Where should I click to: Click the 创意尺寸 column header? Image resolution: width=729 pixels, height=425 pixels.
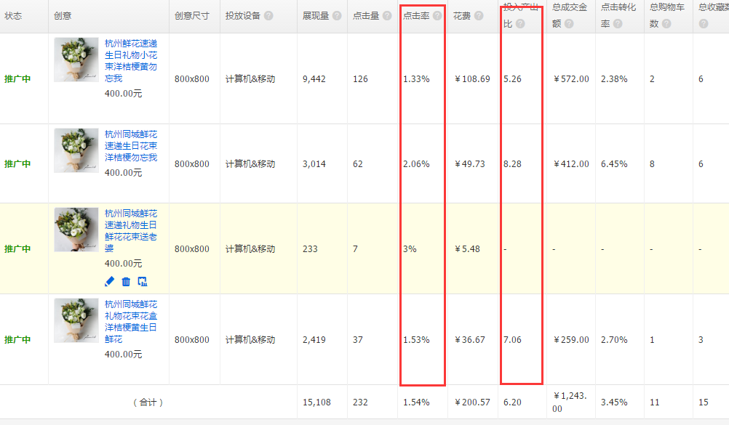pyautogui.click(x=192, y=16)
